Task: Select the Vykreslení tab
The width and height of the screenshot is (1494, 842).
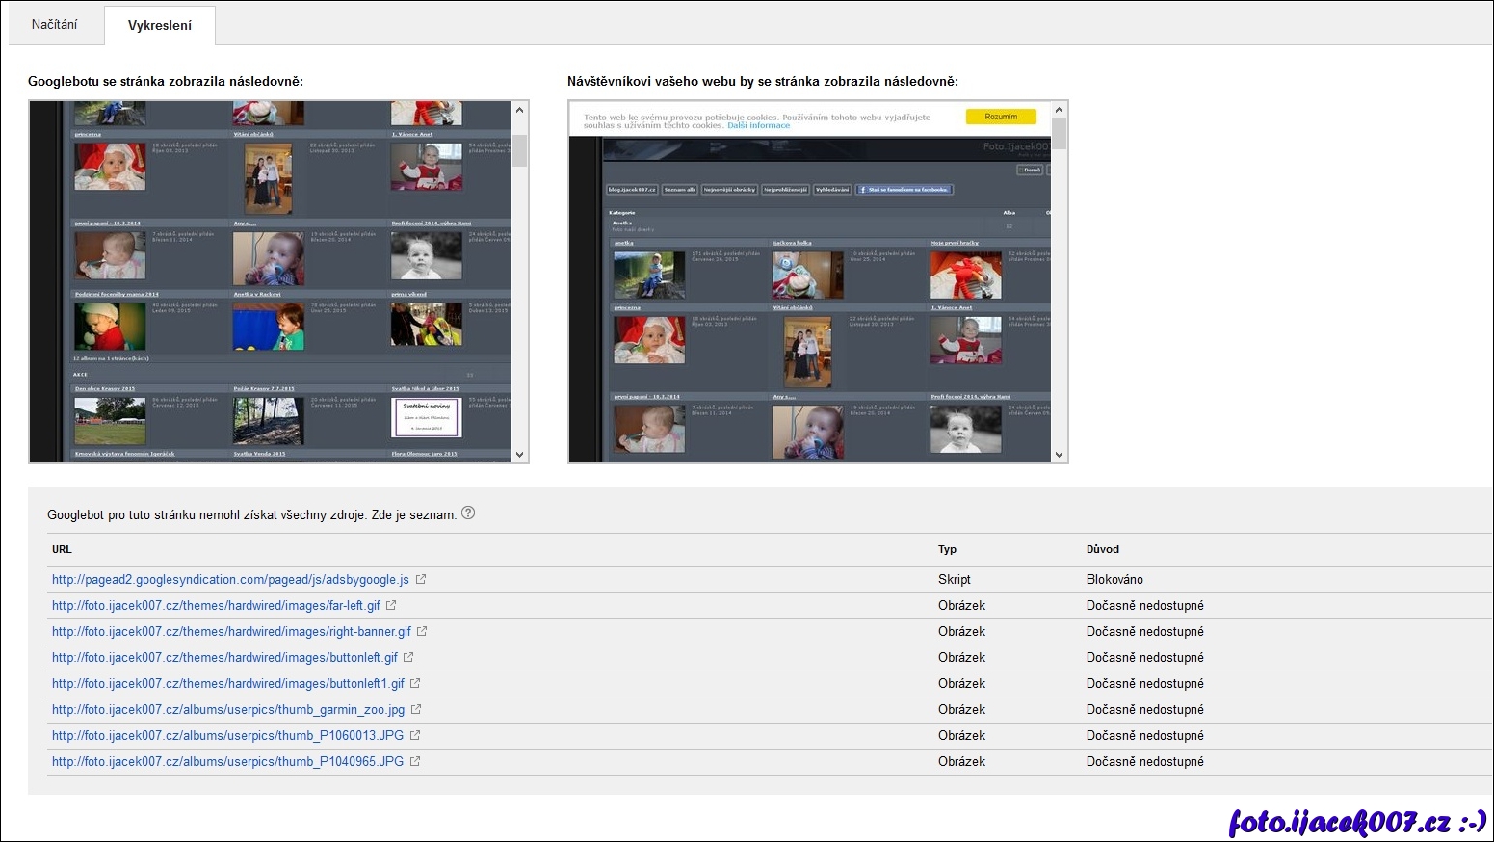Action: [160, 26]
